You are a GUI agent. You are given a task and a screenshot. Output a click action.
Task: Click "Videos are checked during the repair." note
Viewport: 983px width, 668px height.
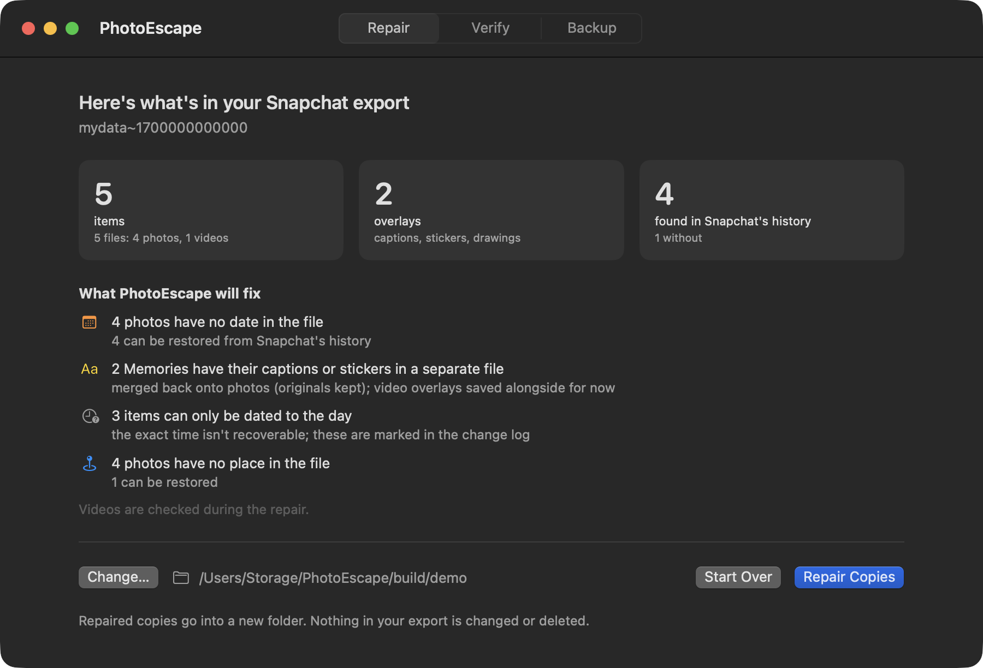click(194, 510)
